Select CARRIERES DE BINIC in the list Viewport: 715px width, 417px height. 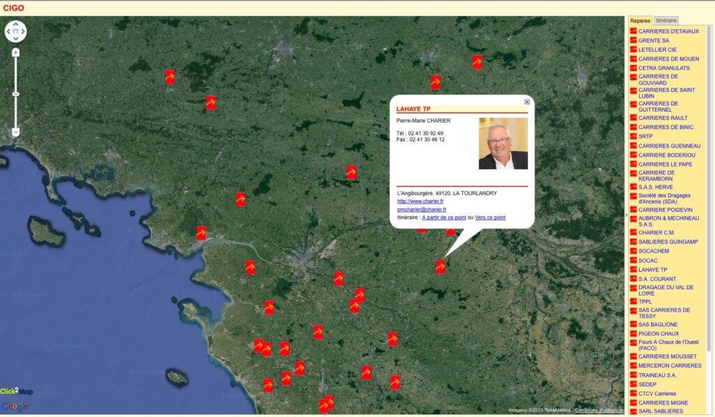tap(665, 127)
